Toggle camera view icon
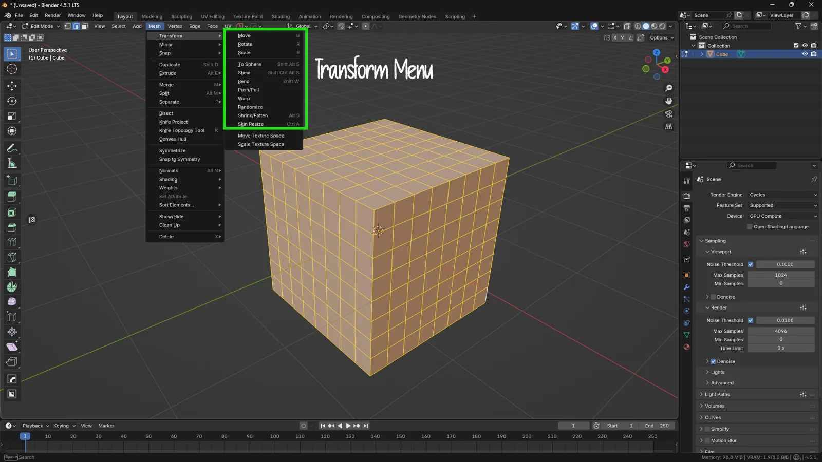Image resolution: width=822 pixels, height=462 pixels. (668, 114)
